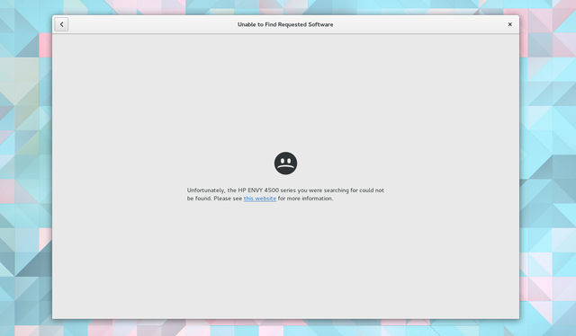Go back using the header arrow button
This screenshot has width=576, height=336.
[x=61, y=24]
